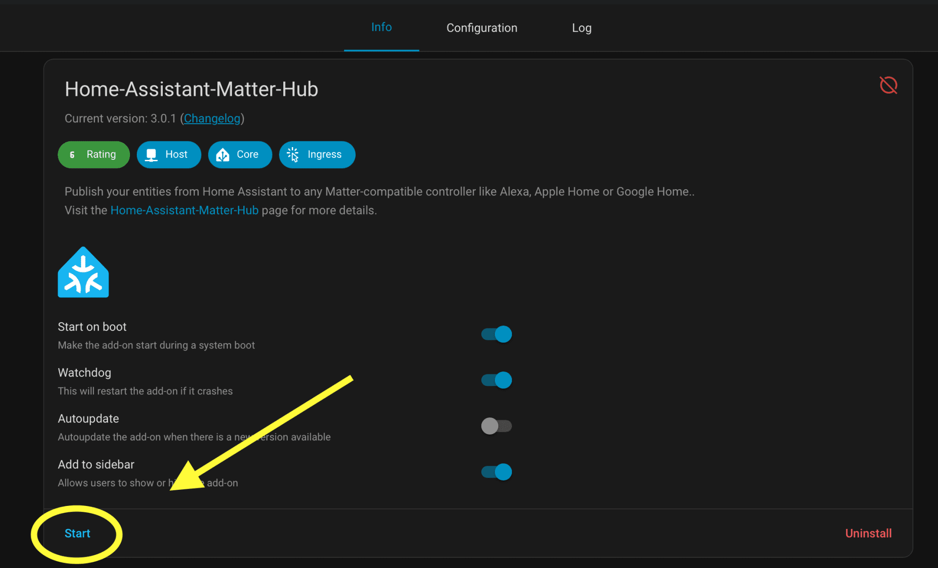Click the Rating badge number icon
The height and width of the screenshot is (568, 938).
point(72,154)
